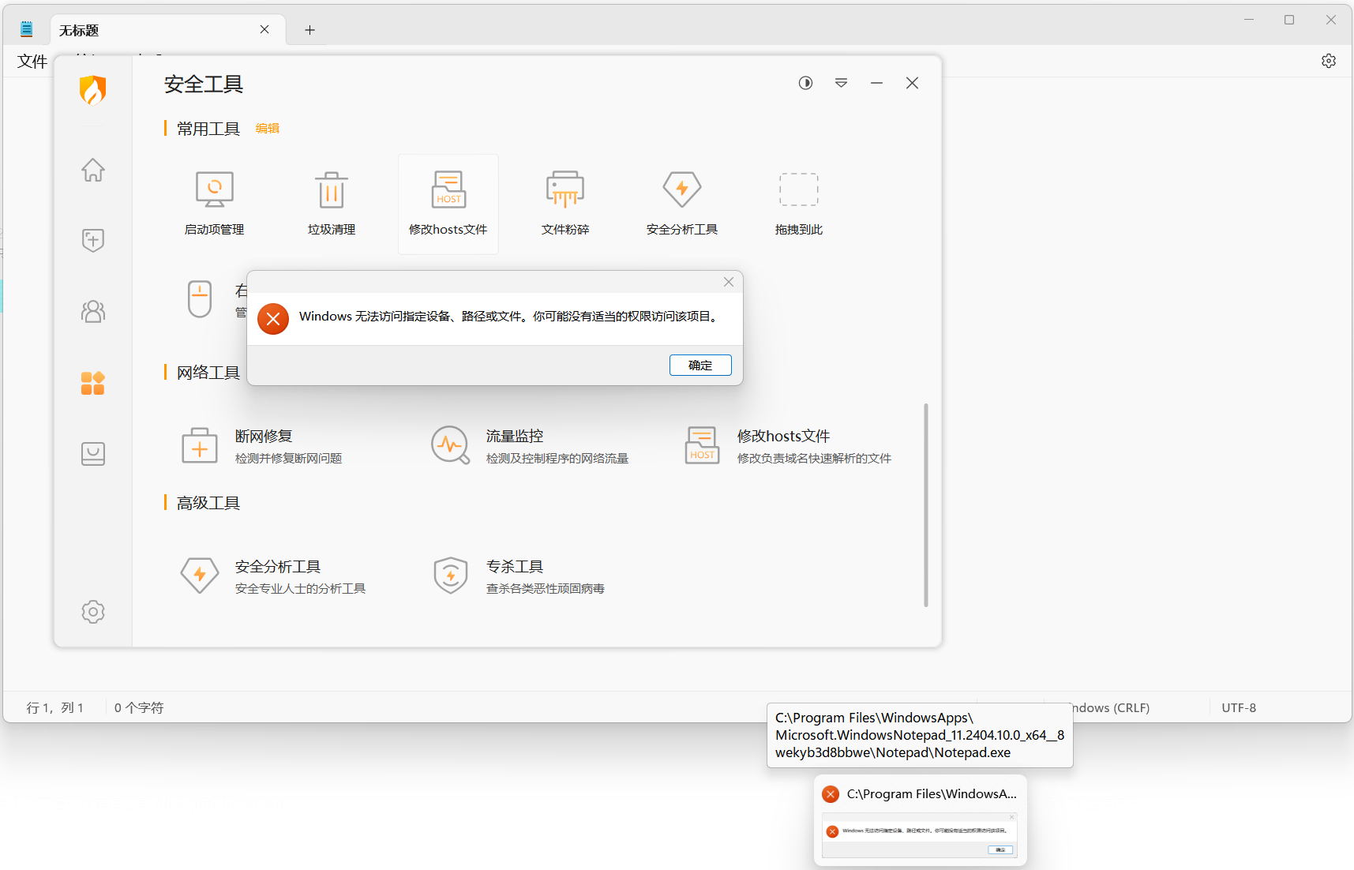Viewport: 1354px width, 870px height.
Task: Click 确定 in the Windows error dialog
Action: (700, 365)
